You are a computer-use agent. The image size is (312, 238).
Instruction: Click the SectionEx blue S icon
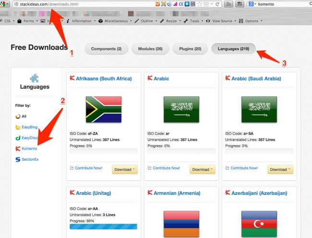pos(18,159)
